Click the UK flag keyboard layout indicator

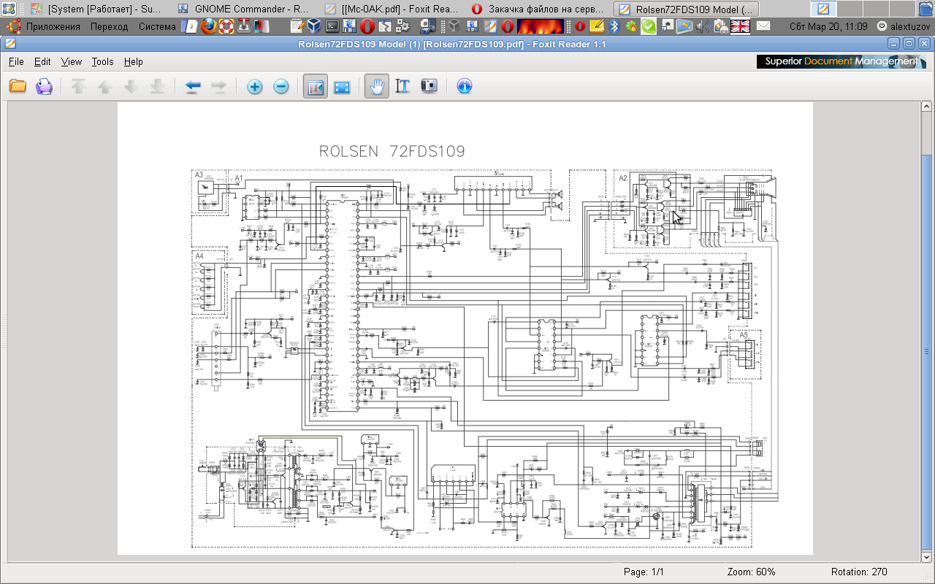[741, 26]
